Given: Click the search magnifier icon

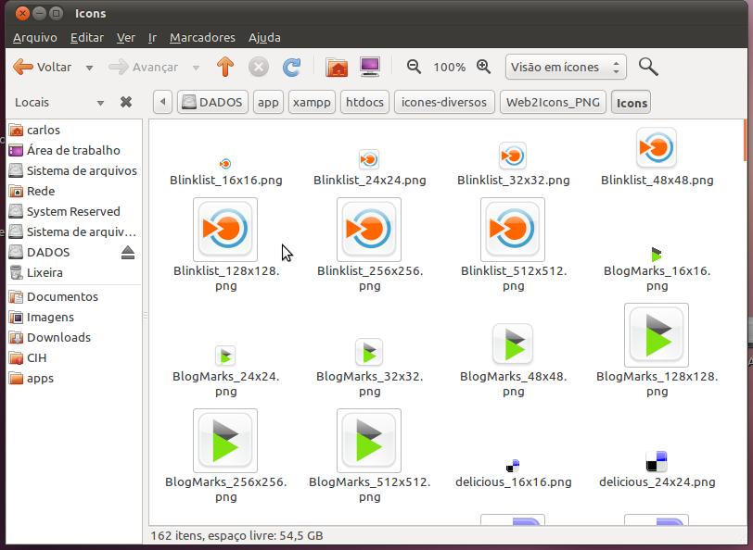Looking at the screenshot, I should coord(648,67).
